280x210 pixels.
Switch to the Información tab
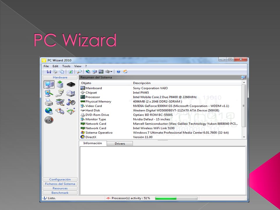(x=92, y=143)
